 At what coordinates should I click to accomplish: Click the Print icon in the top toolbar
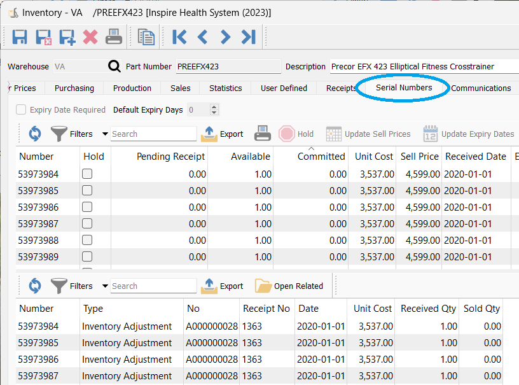113,37
